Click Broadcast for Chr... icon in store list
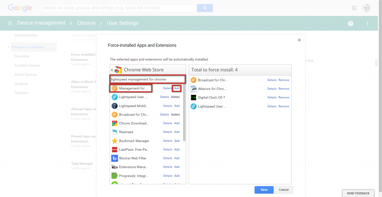 coord(115,115)
